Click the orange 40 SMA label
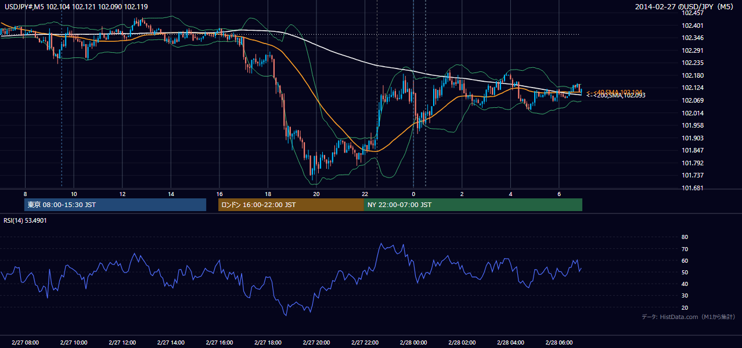 tap(614, 92)
